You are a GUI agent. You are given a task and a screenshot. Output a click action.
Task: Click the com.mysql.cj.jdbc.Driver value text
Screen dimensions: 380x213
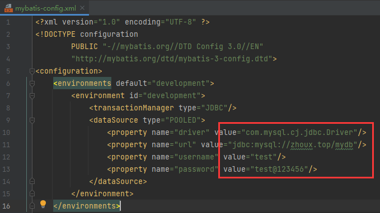point(302,132)
